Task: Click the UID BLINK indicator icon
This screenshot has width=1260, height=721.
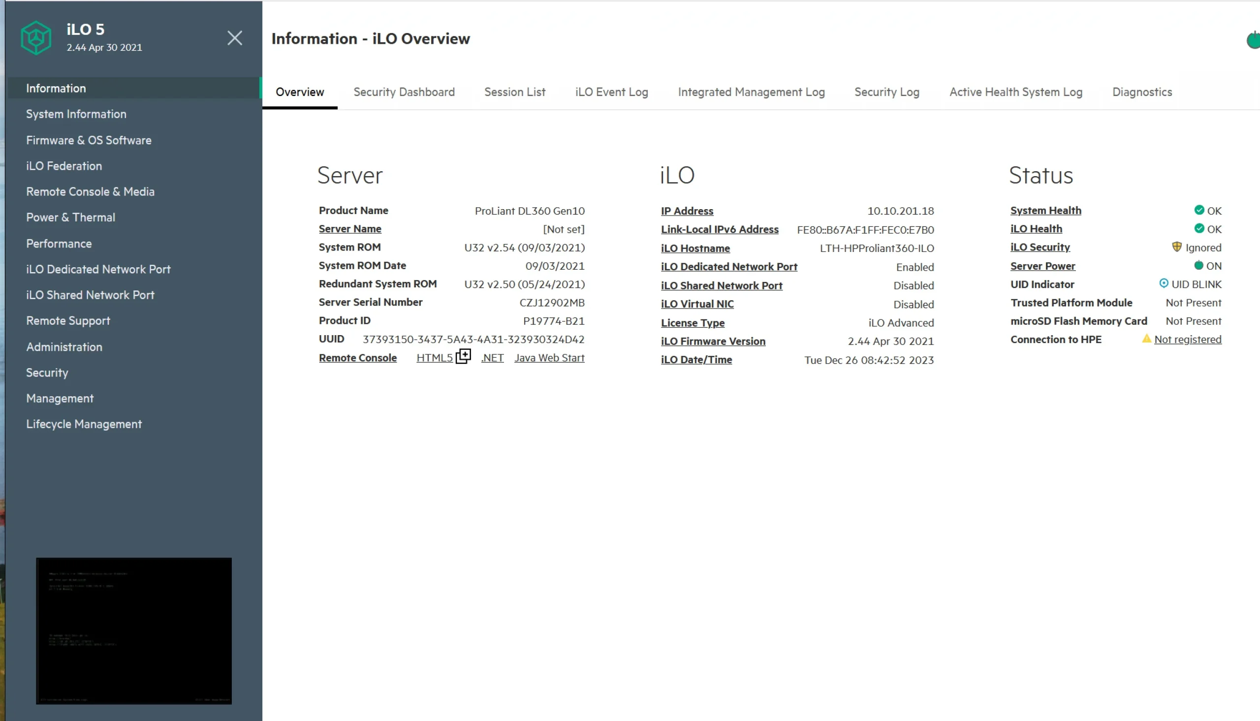Action: [1164, 283]
